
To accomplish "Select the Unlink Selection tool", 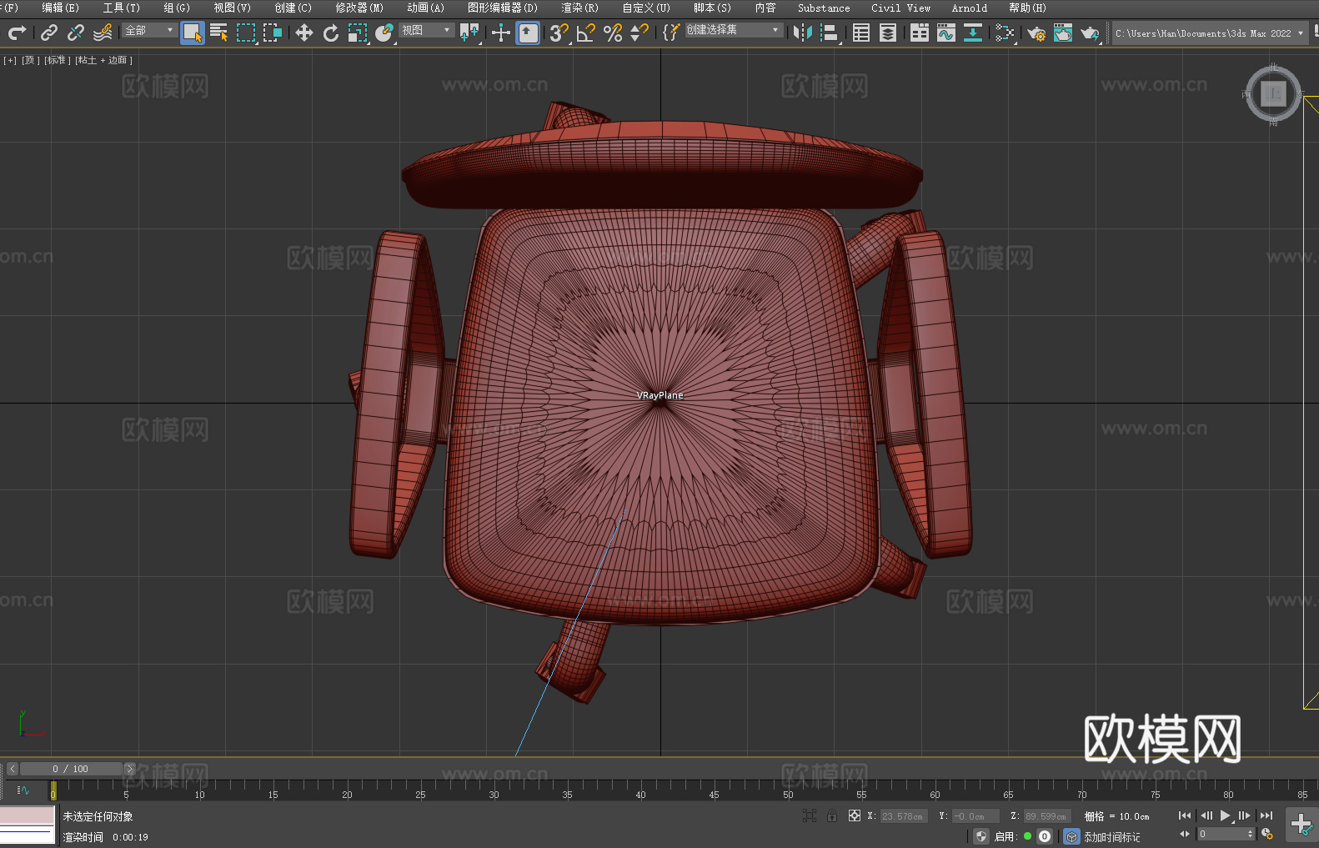I will 76,33.
